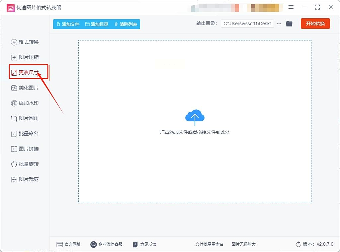Click the 图片圆角 rounded-corner icon
This screenshot has width=340, height=252.
click(x=14, y=118)
